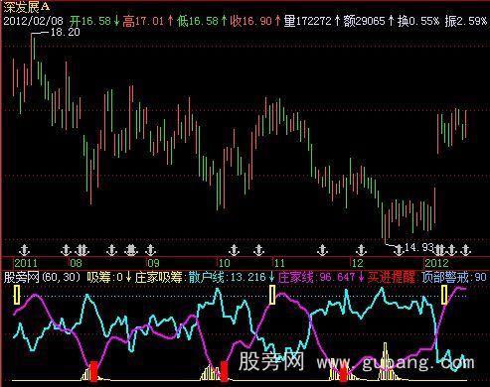
Task: Open the marker icon beside the 14.93 low label
Action: (x=399, y=250)
